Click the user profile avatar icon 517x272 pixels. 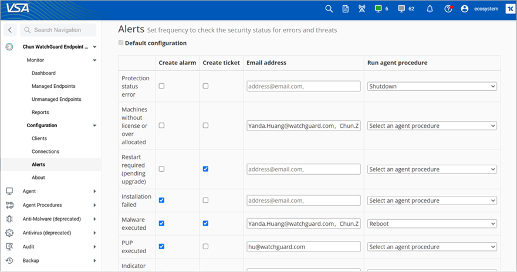pos(465,9)
